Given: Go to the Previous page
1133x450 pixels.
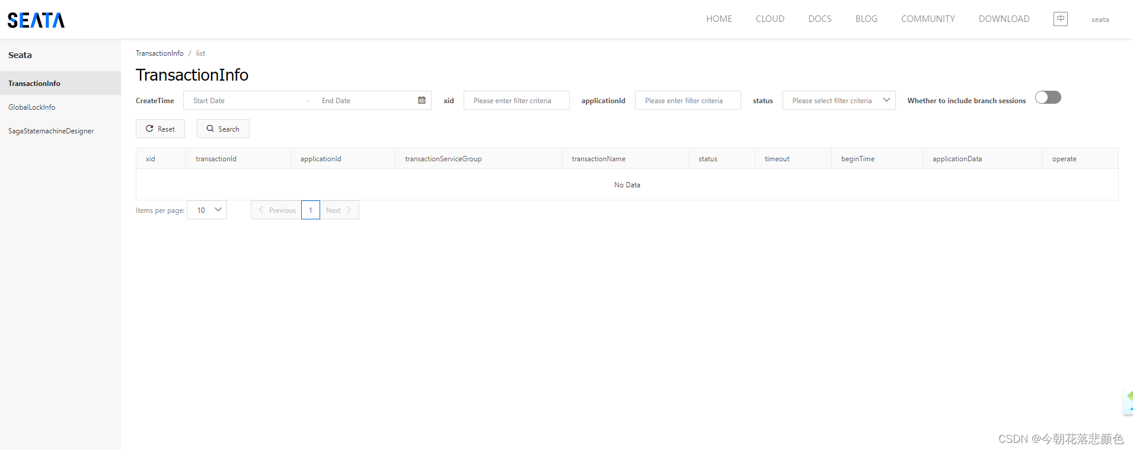Looking at the screenshot, I should click(276, 210).
